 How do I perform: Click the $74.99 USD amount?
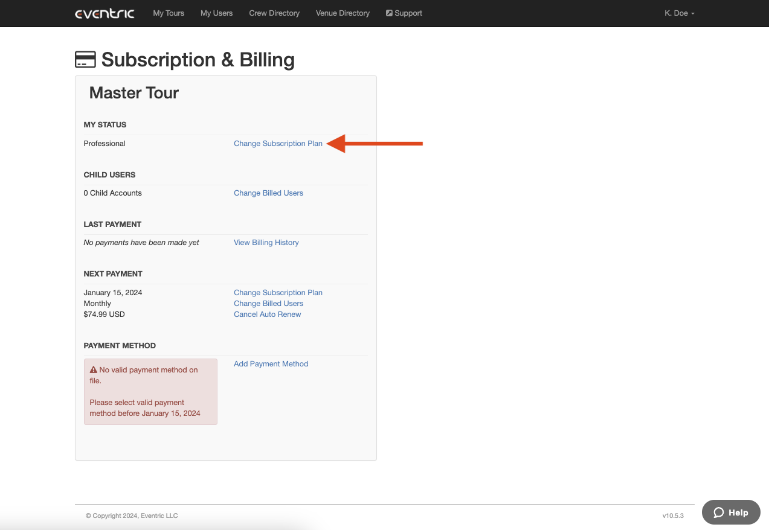(105, 314)
